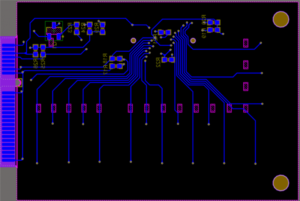This screenshot has width=300, height=201.
Task: Select the R24 designator text
Action: (83, 28)
